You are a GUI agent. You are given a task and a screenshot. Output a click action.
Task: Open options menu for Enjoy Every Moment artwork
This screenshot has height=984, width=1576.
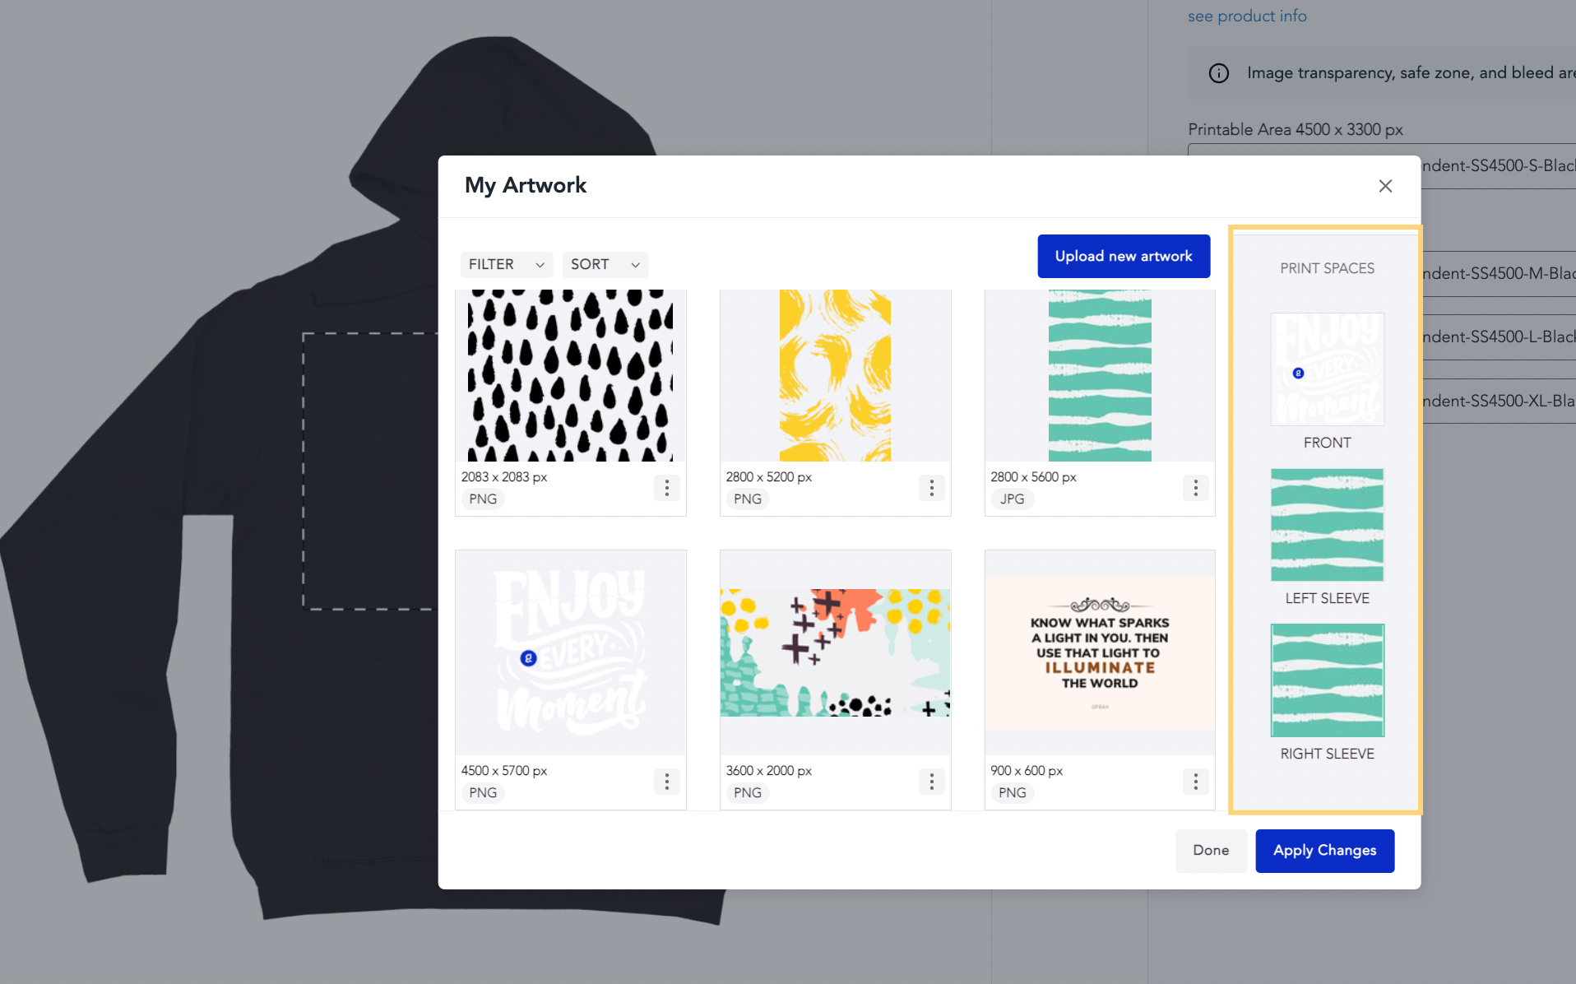pyautogui.click(x=666, y=782)
